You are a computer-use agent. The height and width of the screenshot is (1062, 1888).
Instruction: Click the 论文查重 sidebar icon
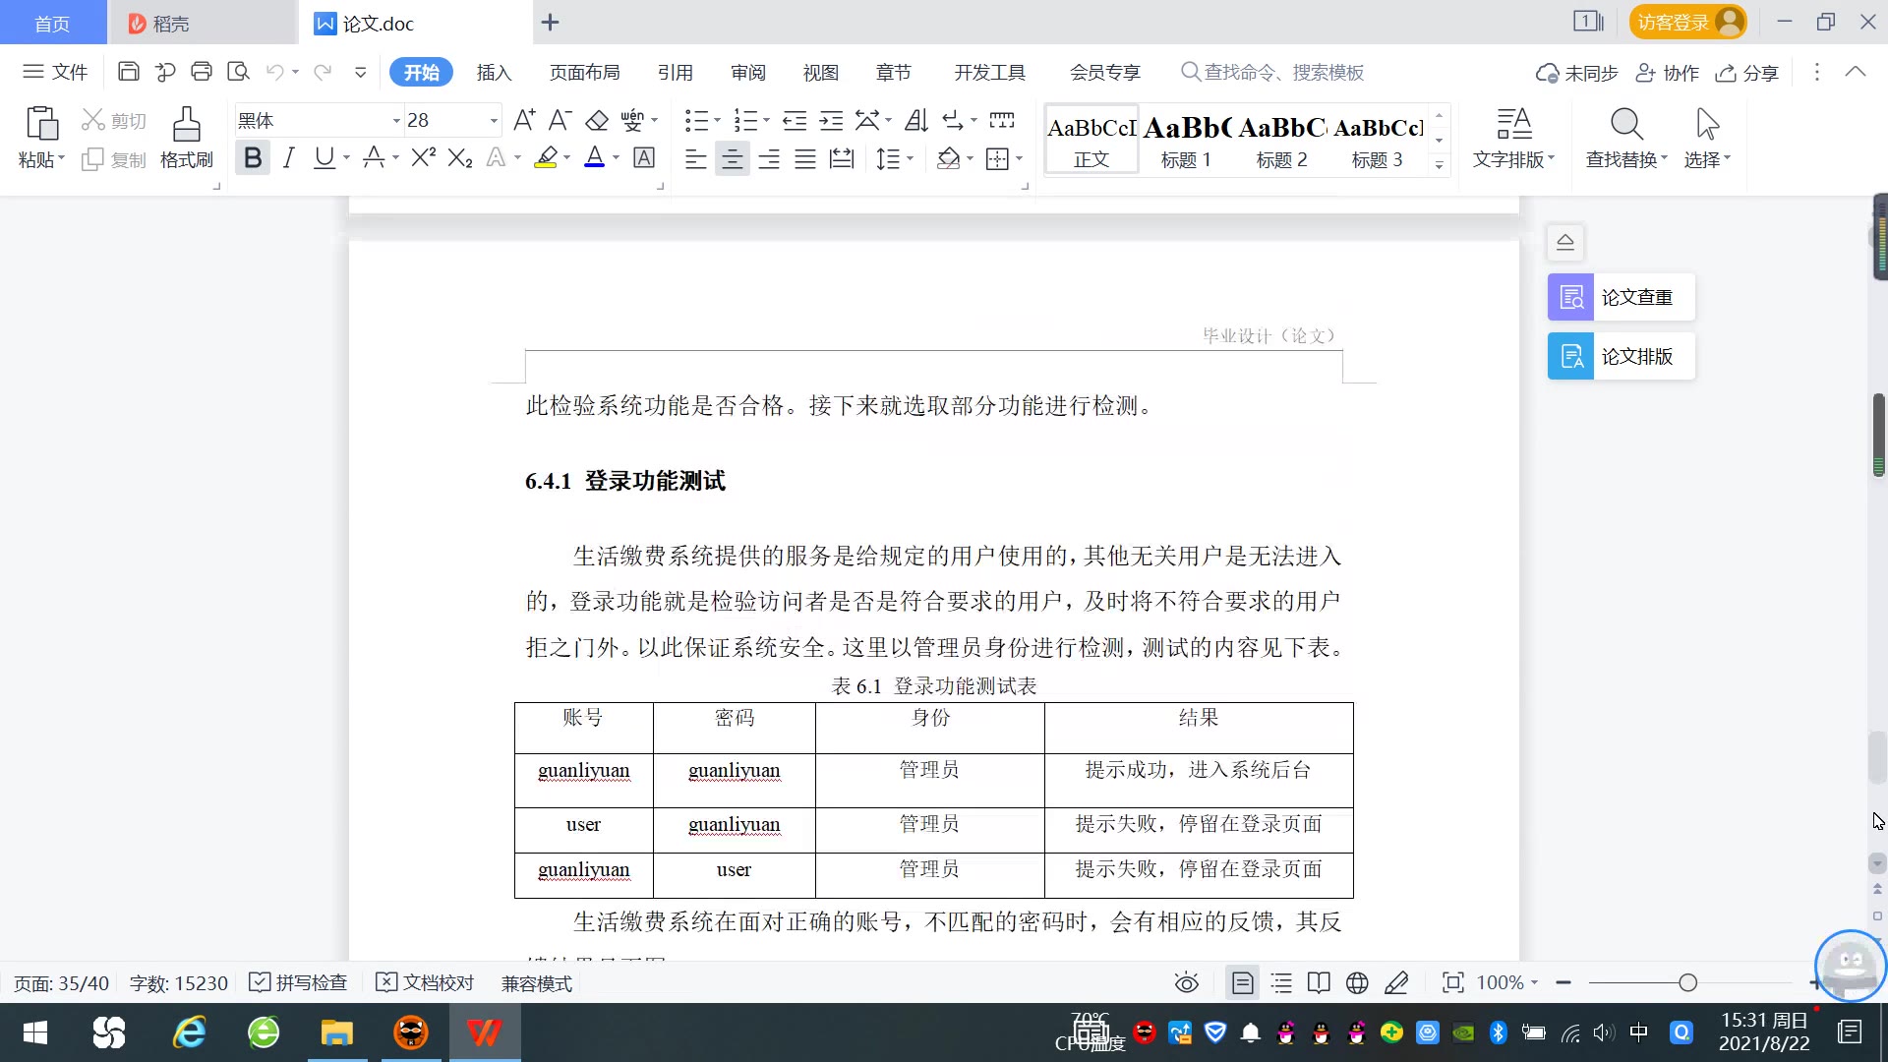(1570, 297)
